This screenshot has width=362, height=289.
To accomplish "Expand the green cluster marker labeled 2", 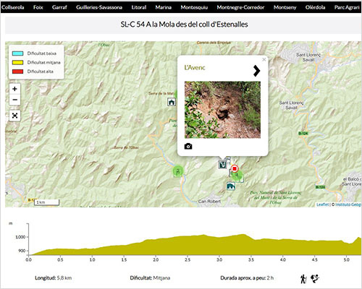I will tap(178, 171).
